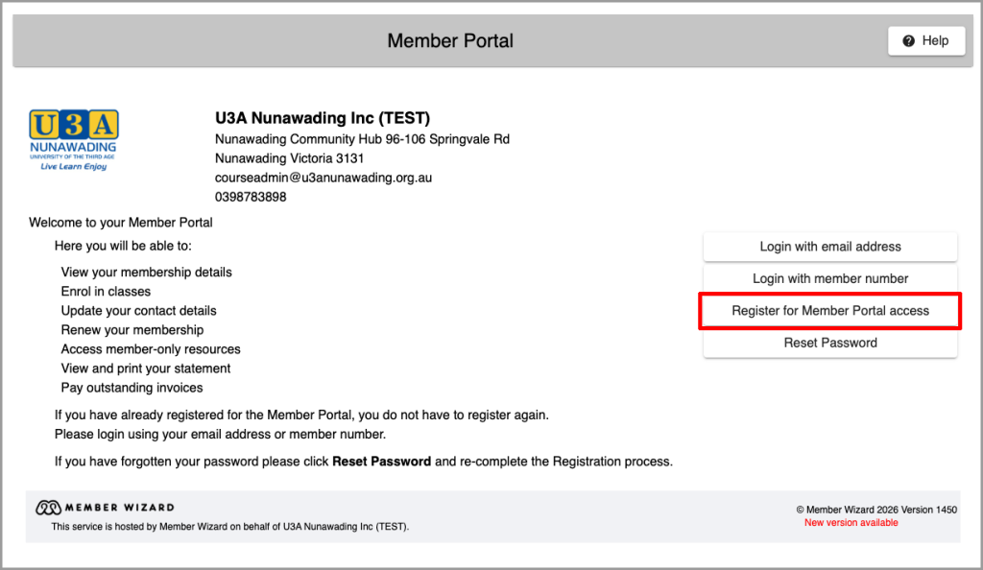Click the phone number 0398783898
This screenshot has width=983, height=570.
pyautogui.click(x=251, y=197)
